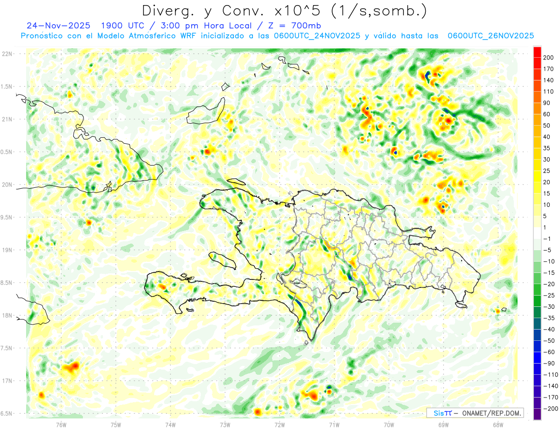
Task: Click the '21N' latitude label
Action: coord(7,119)
